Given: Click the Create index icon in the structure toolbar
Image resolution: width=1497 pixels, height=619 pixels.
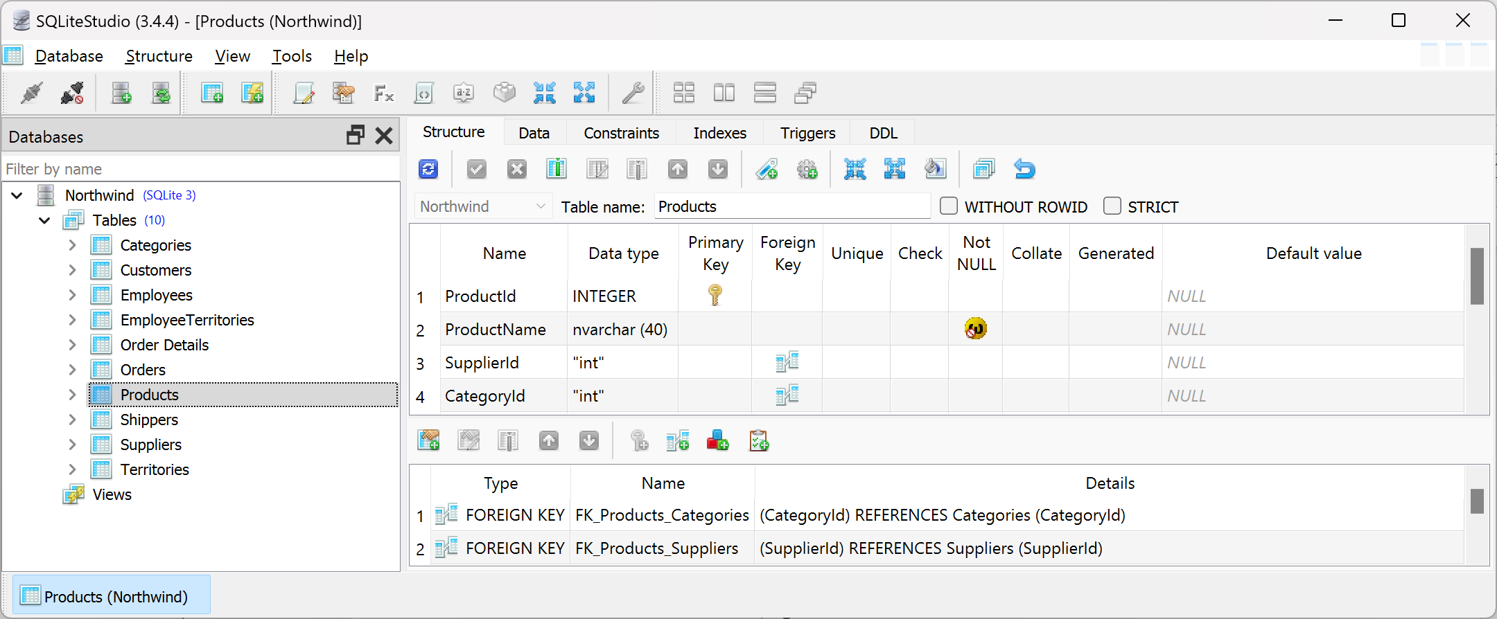Looking at the screenshot, I should click(767, 169).
